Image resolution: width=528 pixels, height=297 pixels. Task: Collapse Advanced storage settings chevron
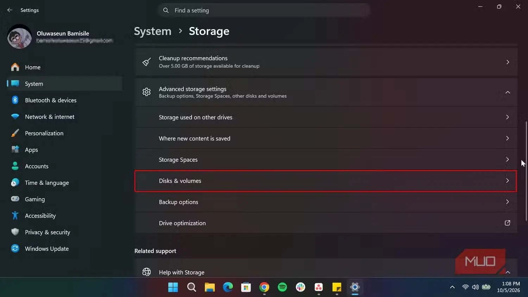click(x=508, y=92)
